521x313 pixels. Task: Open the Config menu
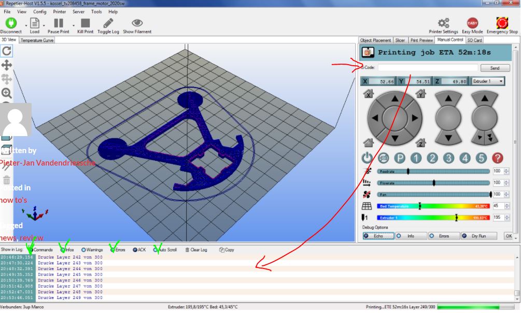[x=39, y=11]
